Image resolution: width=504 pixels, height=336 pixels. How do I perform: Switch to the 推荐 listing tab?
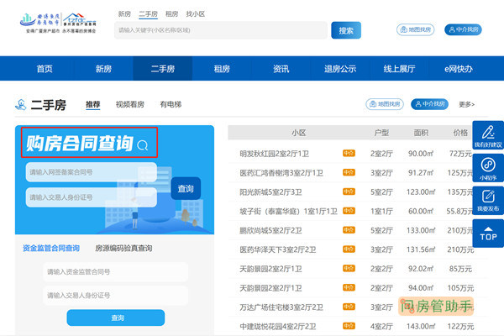click(x=93, y=104)
